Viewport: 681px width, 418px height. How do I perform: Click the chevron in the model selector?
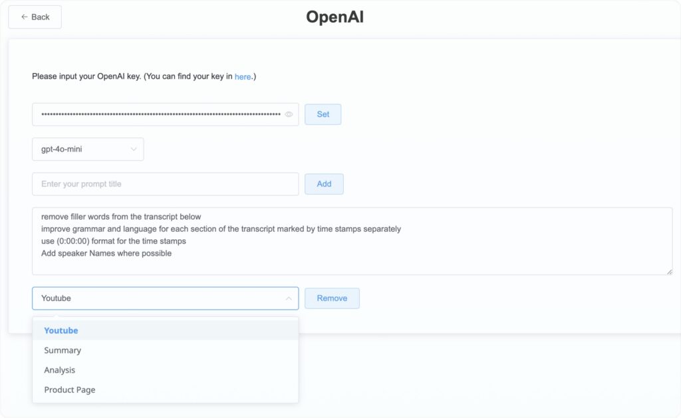134,150
